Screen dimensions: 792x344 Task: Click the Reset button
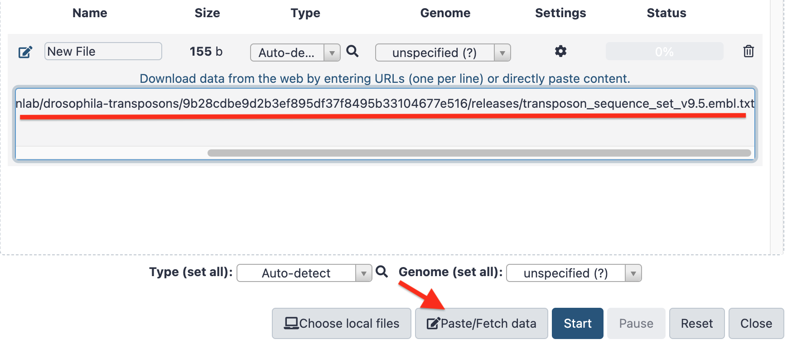tap(696, 323)
